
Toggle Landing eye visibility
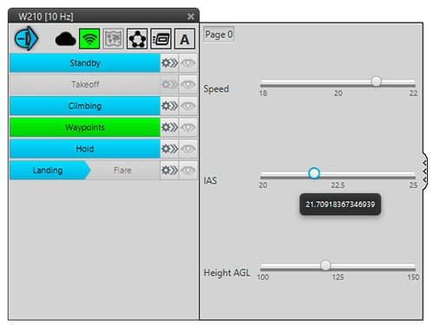(x=188, y=170)
